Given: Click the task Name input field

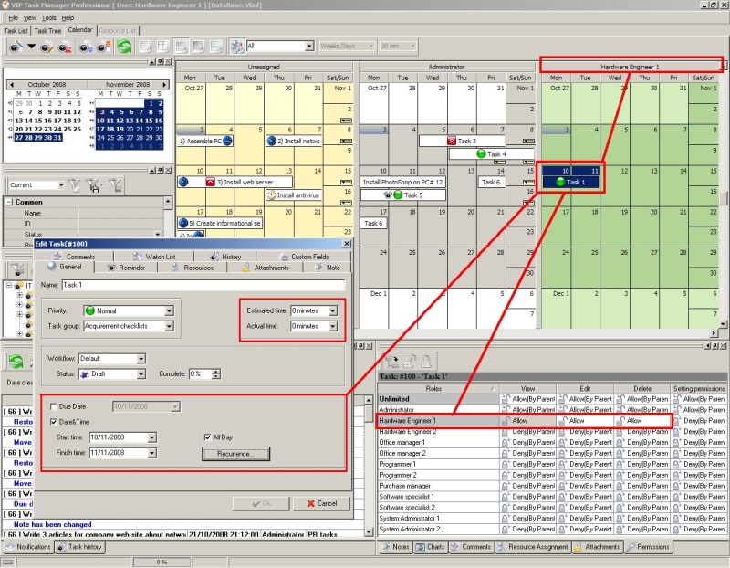Looking at the screenshot, I should (203, 286).
